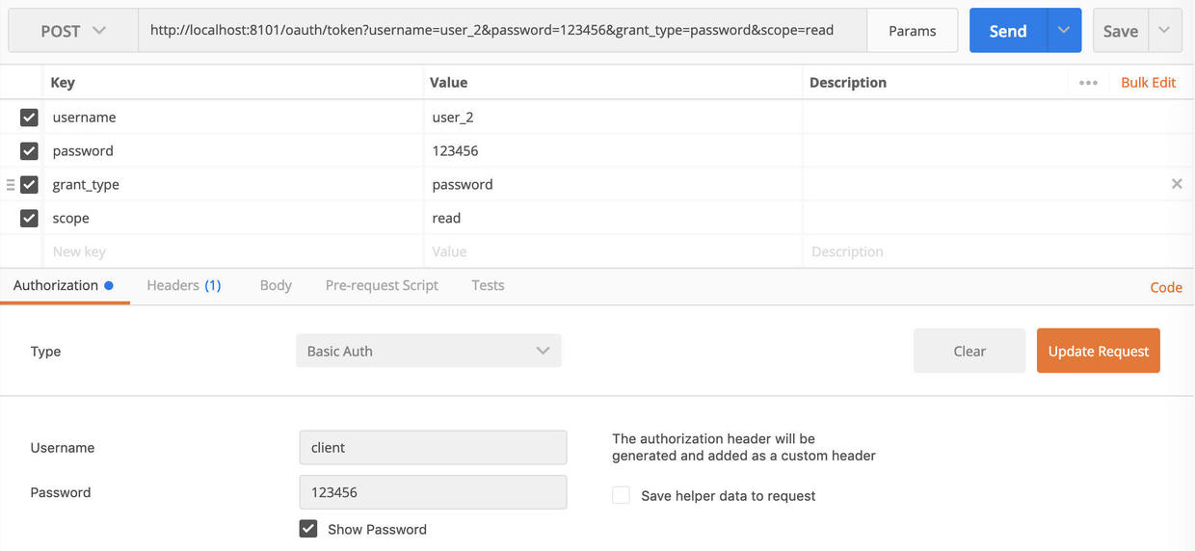
Task: Disable the scope parameter checkbox
Action: (x=29, y=219)
